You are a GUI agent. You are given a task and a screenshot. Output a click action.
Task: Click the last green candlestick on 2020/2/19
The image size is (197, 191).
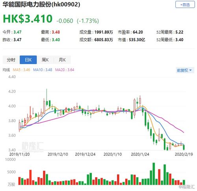[184, 147]
